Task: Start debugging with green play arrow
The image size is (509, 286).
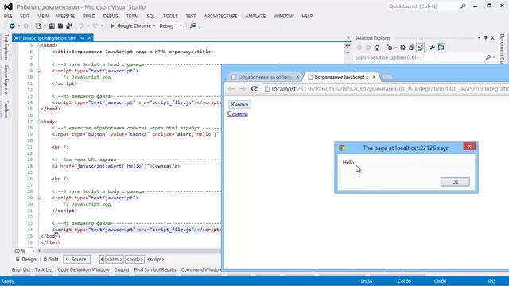Action: pos(112,25)
